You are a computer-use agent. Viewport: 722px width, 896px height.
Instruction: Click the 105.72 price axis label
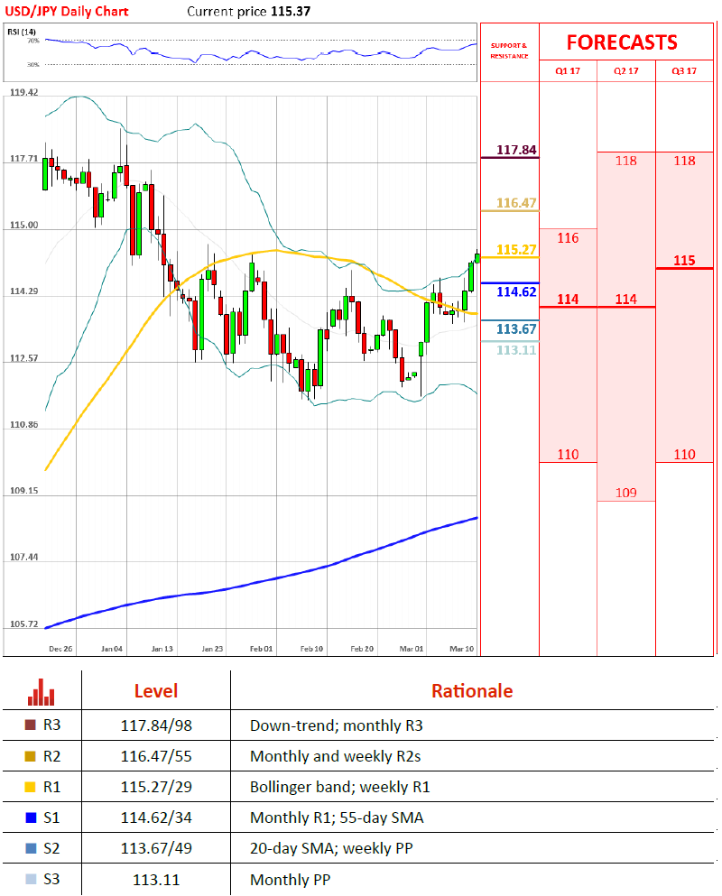coord(24,624)
